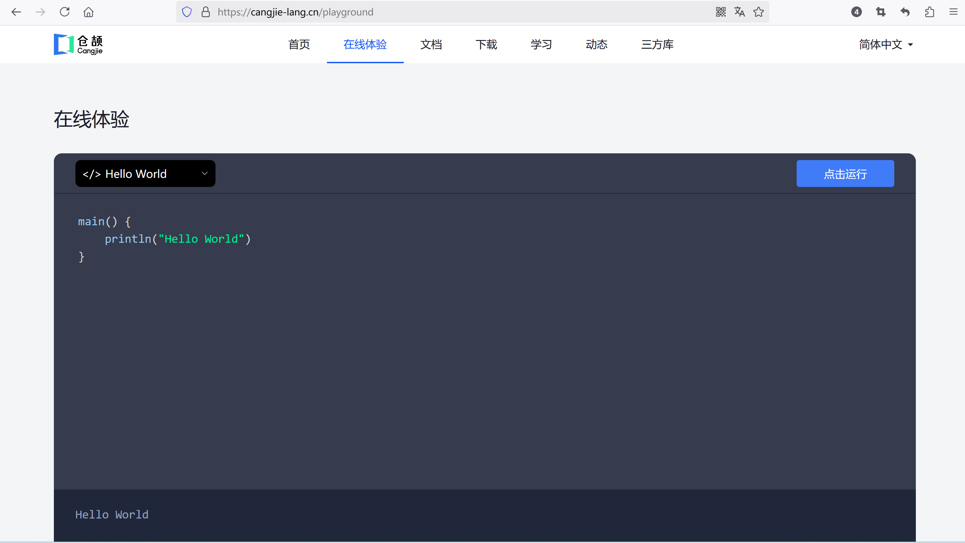Open the browser hamburger menu
This screenshot has height=543, width=965.
tap(954, 12)
